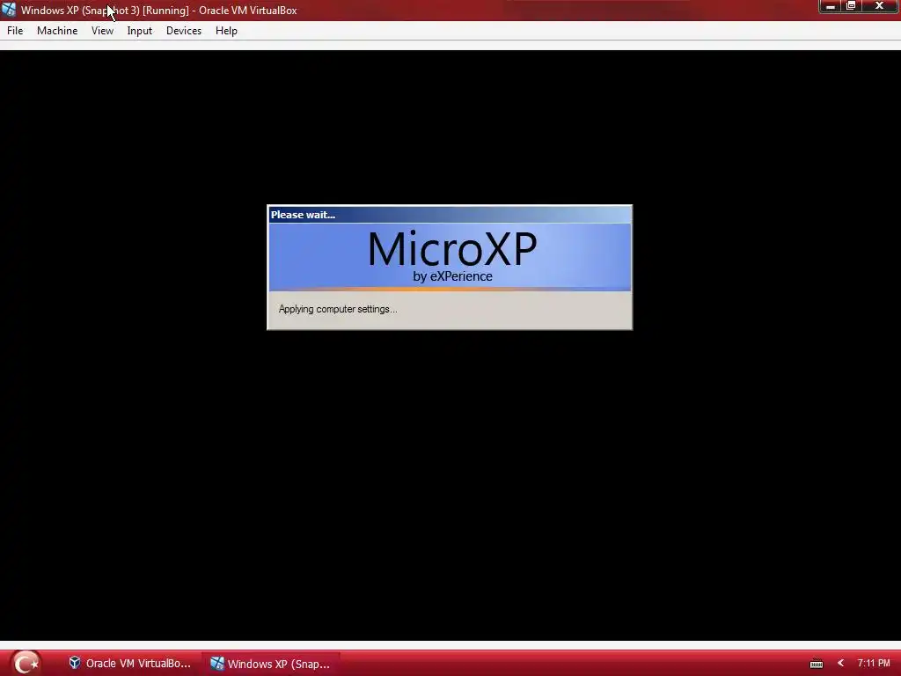Viewport: 901px width, 676px height.
Task: Switch to Windows XP (Snap... taskbar button
Action: coord(271,664)
